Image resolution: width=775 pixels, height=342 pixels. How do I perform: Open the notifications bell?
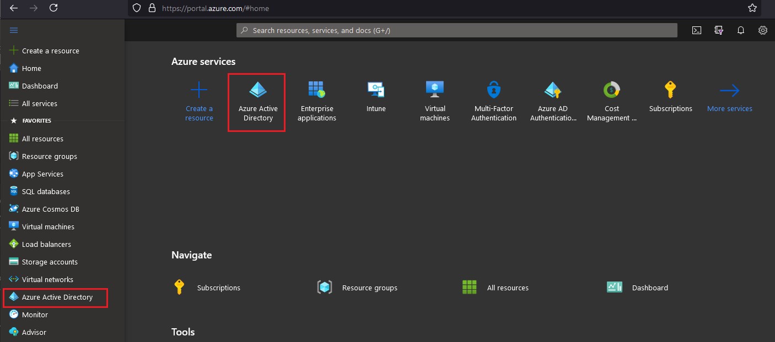coord(741,31)
